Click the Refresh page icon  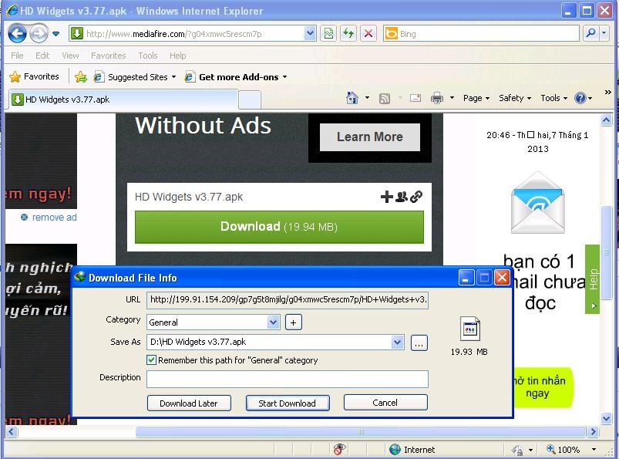(x=348, y=33)
